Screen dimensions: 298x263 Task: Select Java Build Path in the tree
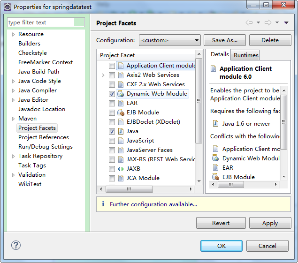point(38,72)
